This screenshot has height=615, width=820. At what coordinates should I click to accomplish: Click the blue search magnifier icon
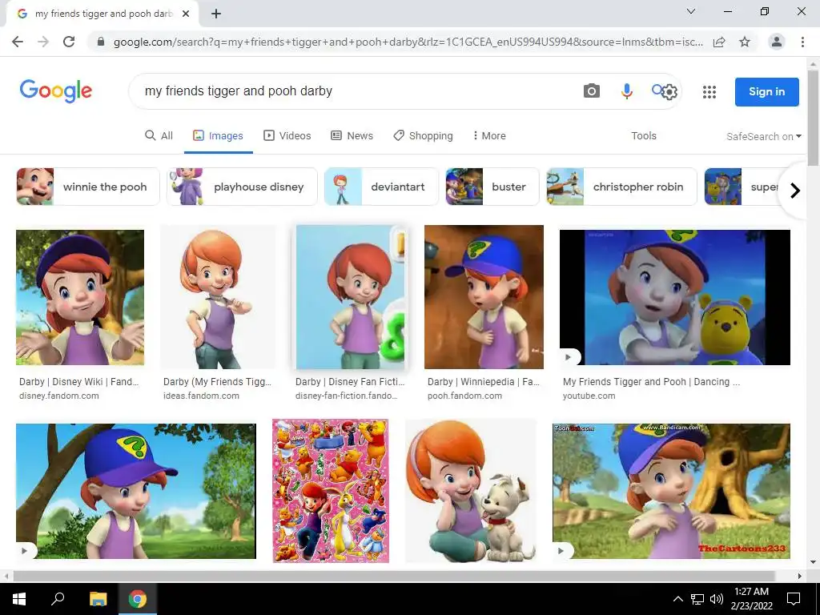(x=657, y=90)
